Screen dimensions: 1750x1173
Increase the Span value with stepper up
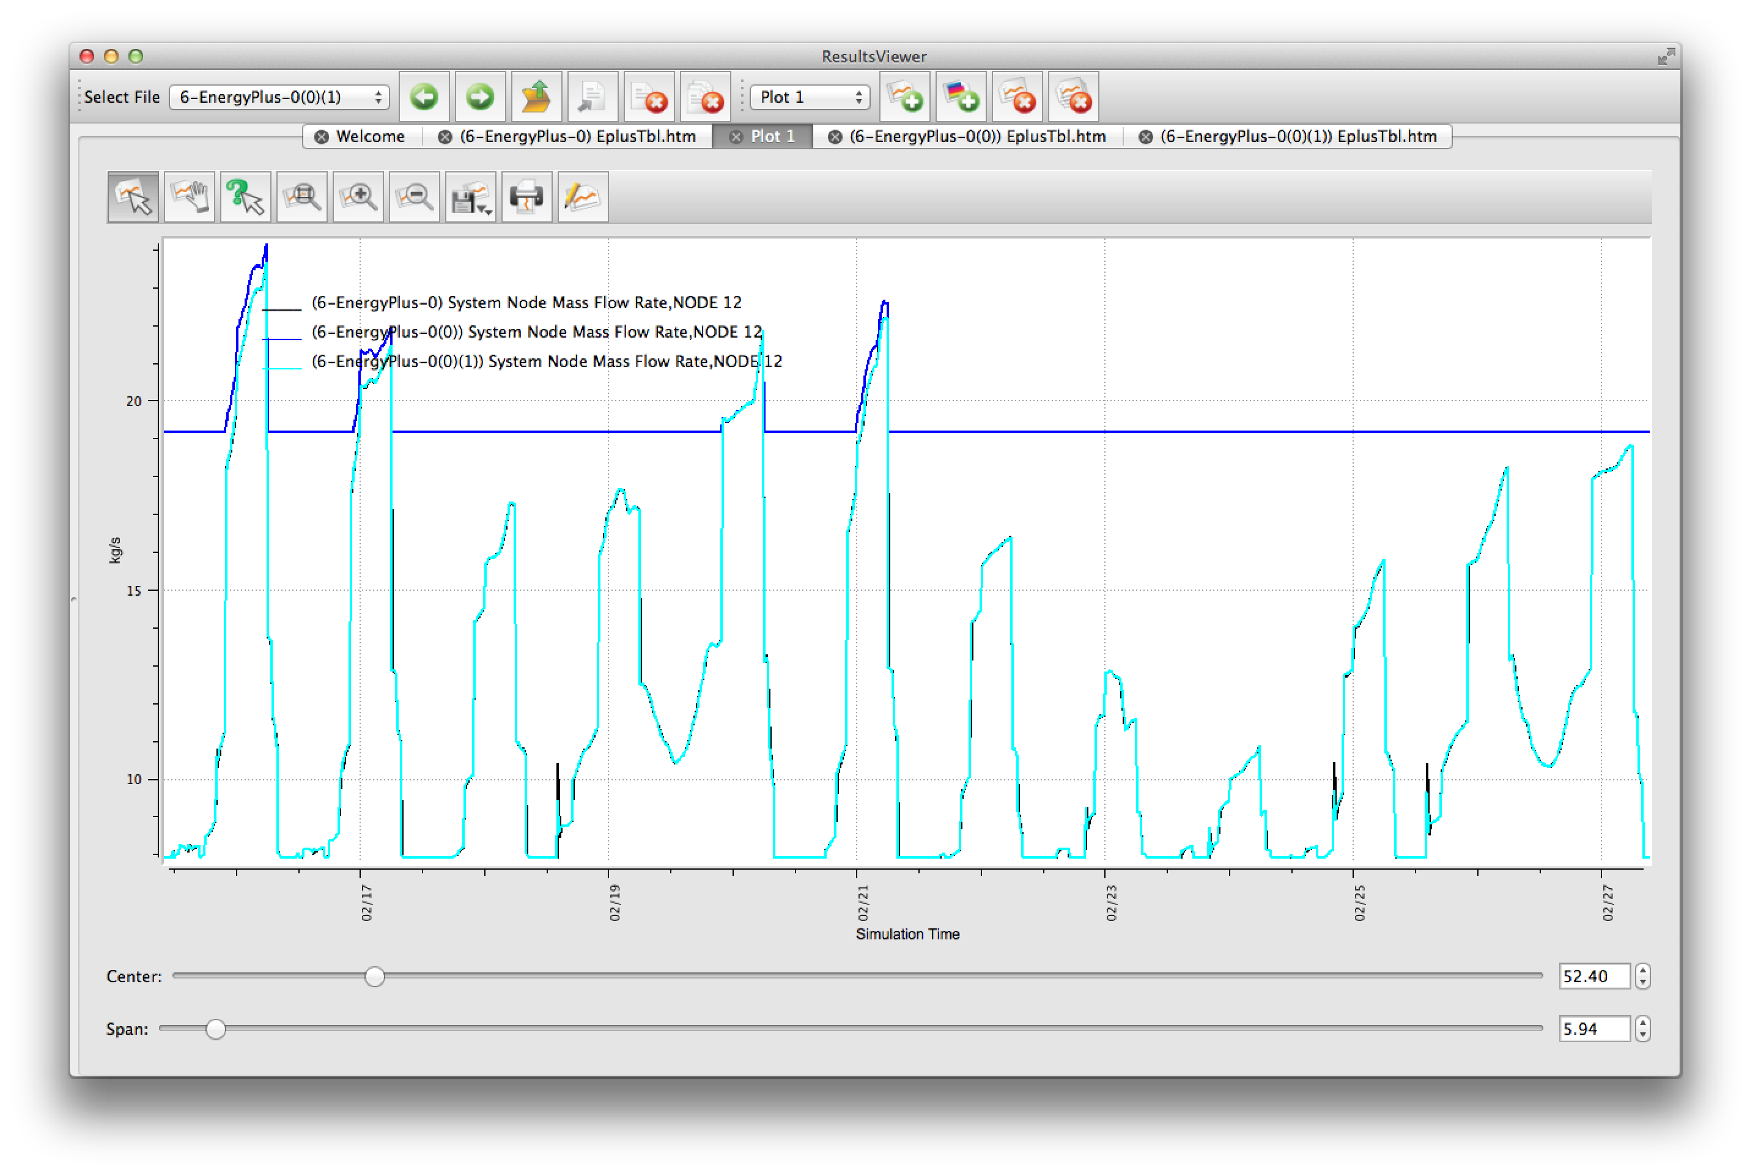click(1643, 1023)
